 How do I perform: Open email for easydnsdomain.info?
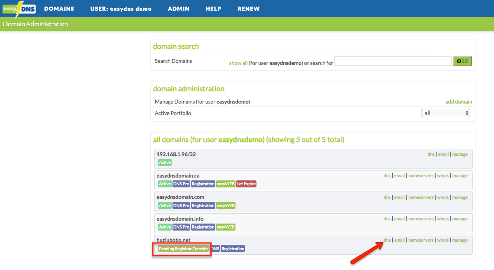[x=399, y=219]
